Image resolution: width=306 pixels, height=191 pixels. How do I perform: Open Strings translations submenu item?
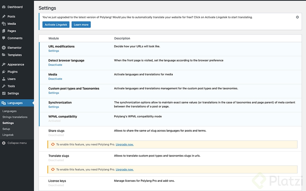(15, 117)
